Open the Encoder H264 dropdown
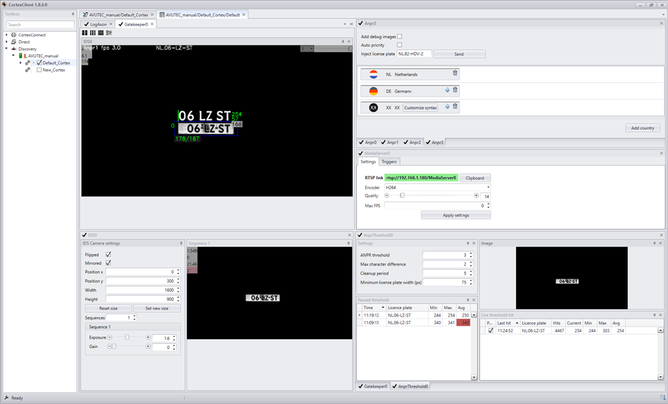668x404 pixels. 437,187
